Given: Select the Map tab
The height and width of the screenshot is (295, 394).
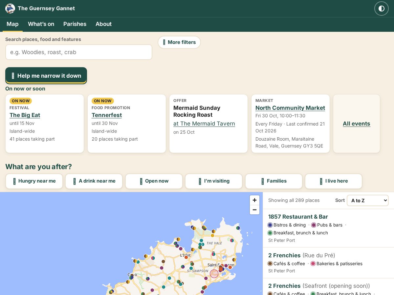Looking at the screenshot, I should pyautogui.click(x=12, y=24).
